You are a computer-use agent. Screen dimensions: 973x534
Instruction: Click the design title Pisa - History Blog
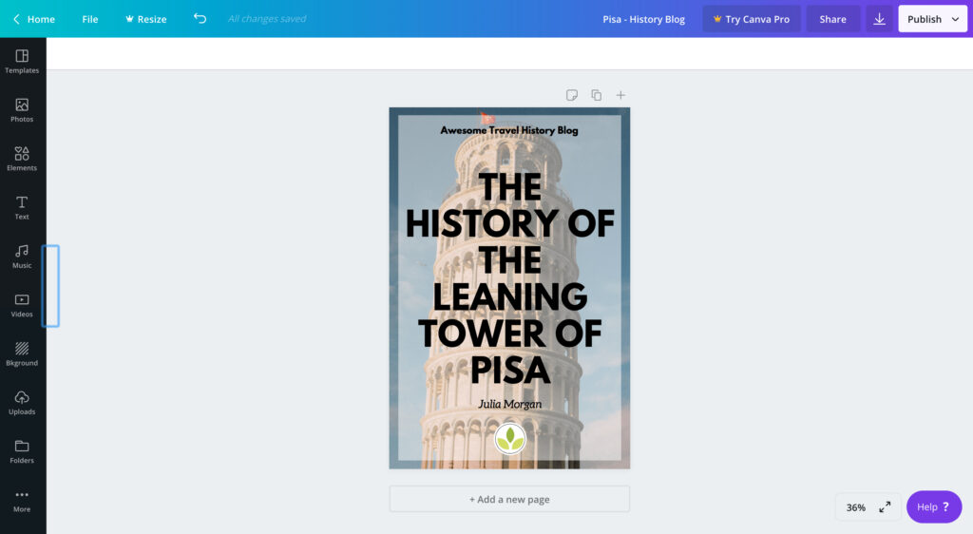(643, 19)
